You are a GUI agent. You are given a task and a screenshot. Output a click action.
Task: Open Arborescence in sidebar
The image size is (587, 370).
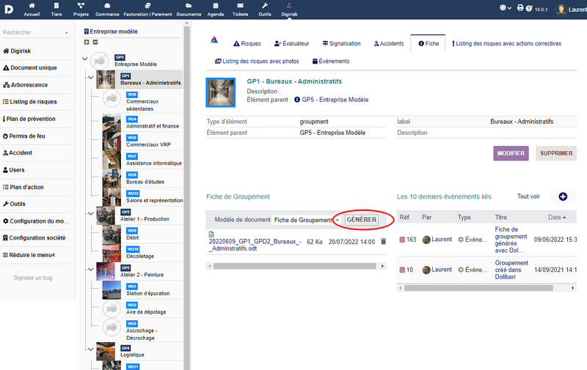[x=26, y=85]
